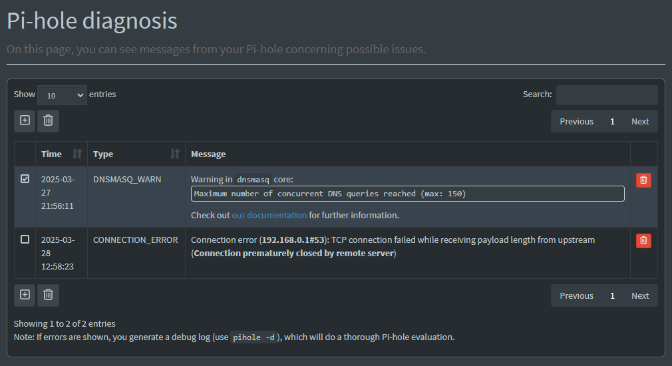Delete the CONNECTION_ERROR message with red trash
This screenshot has height=366, width=672.
[643, 240]
